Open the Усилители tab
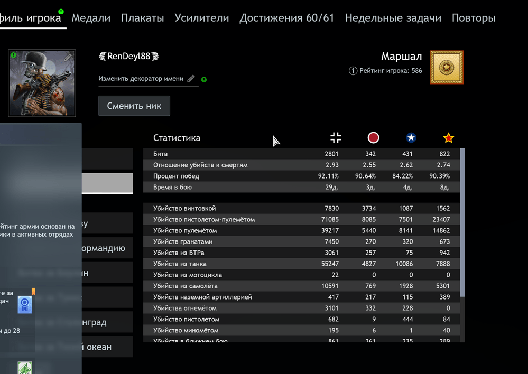The image size is (528, 374). click(x=201, y=18)
